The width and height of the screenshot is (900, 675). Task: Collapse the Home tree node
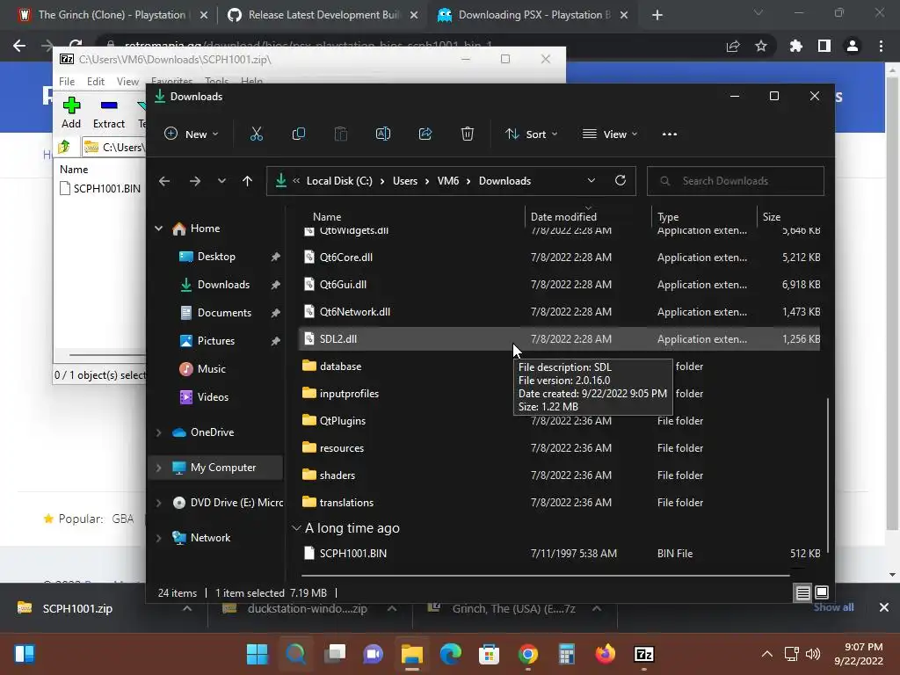click(x=158, y=229)
